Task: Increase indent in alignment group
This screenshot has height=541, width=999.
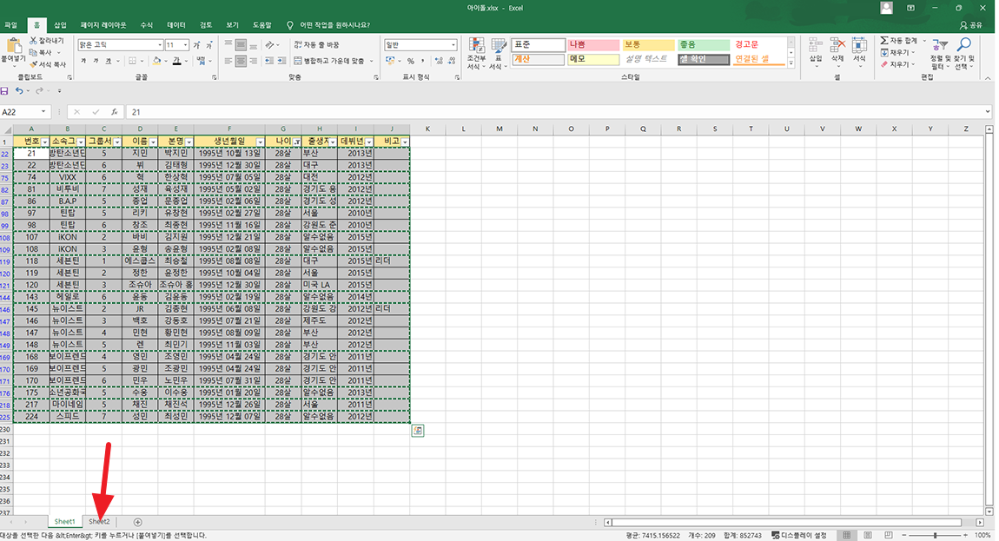Action: (x=281, y=61)
